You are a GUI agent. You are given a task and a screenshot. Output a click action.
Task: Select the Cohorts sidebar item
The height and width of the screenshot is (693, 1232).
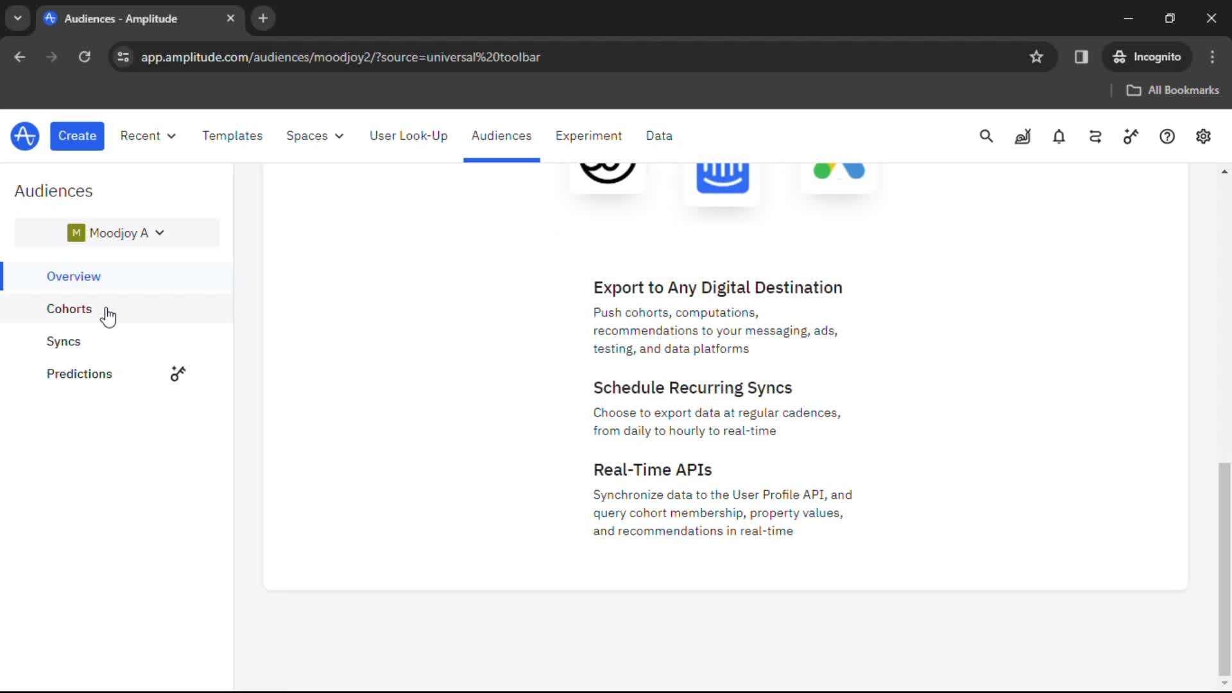click(x=69, y=309)
